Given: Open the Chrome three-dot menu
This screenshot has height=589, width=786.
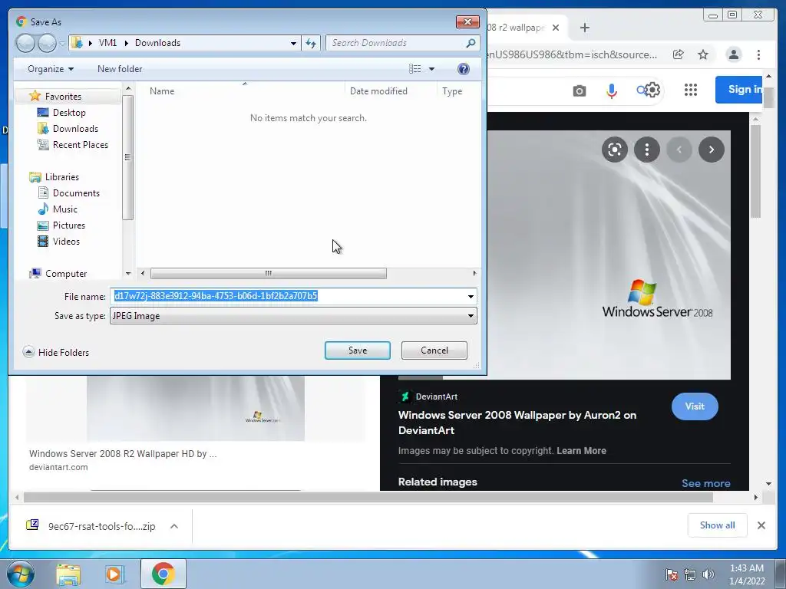Looking at the screenshot, I should point(758,54).
